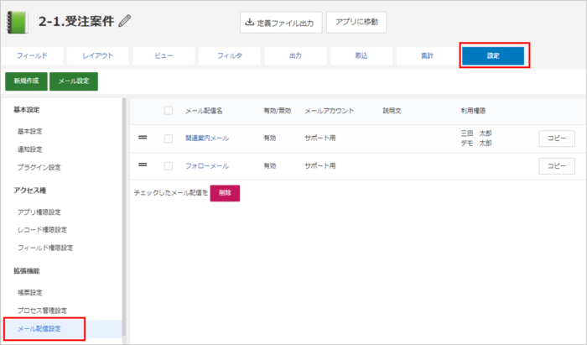Click サポート用 in 開通案内メール row
The image size is (587, 345).
pyautogui.click(x=320, y=139)
